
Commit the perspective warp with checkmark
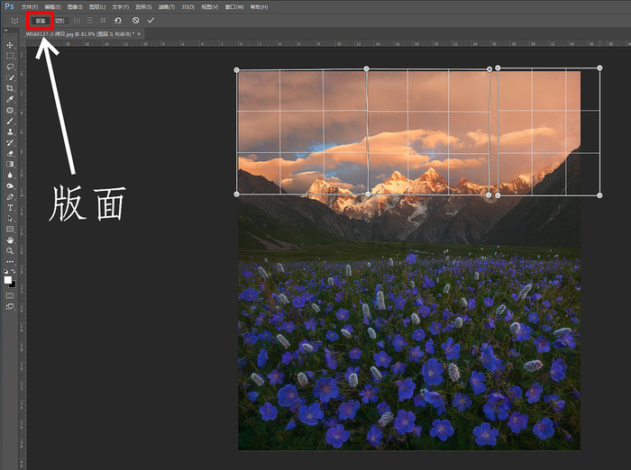(151, 20)
